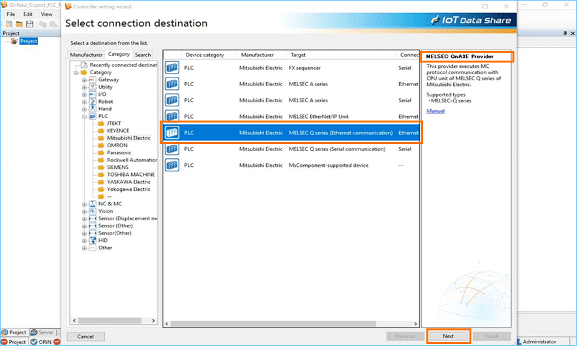The image size is (577, 346).
Task: Switch to the Manufacturer tab
Action: (x=87, y=55)
